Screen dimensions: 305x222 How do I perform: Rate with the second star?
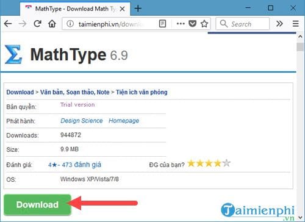[x=200, y=163]
